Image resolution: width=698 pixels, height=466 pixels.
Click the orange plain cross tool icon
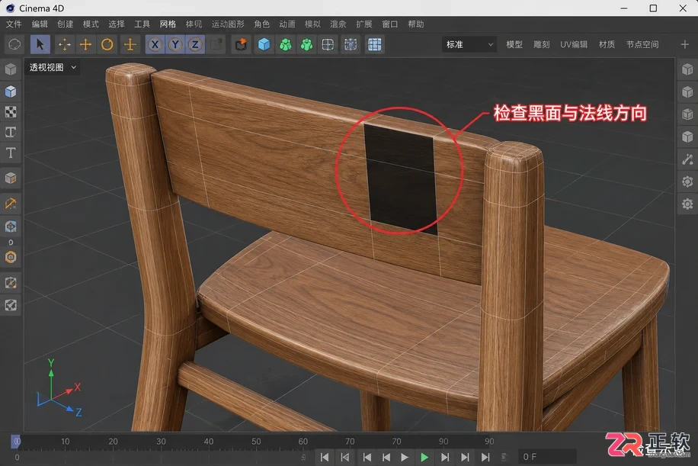pyautogui.click(x=85, y=44)
